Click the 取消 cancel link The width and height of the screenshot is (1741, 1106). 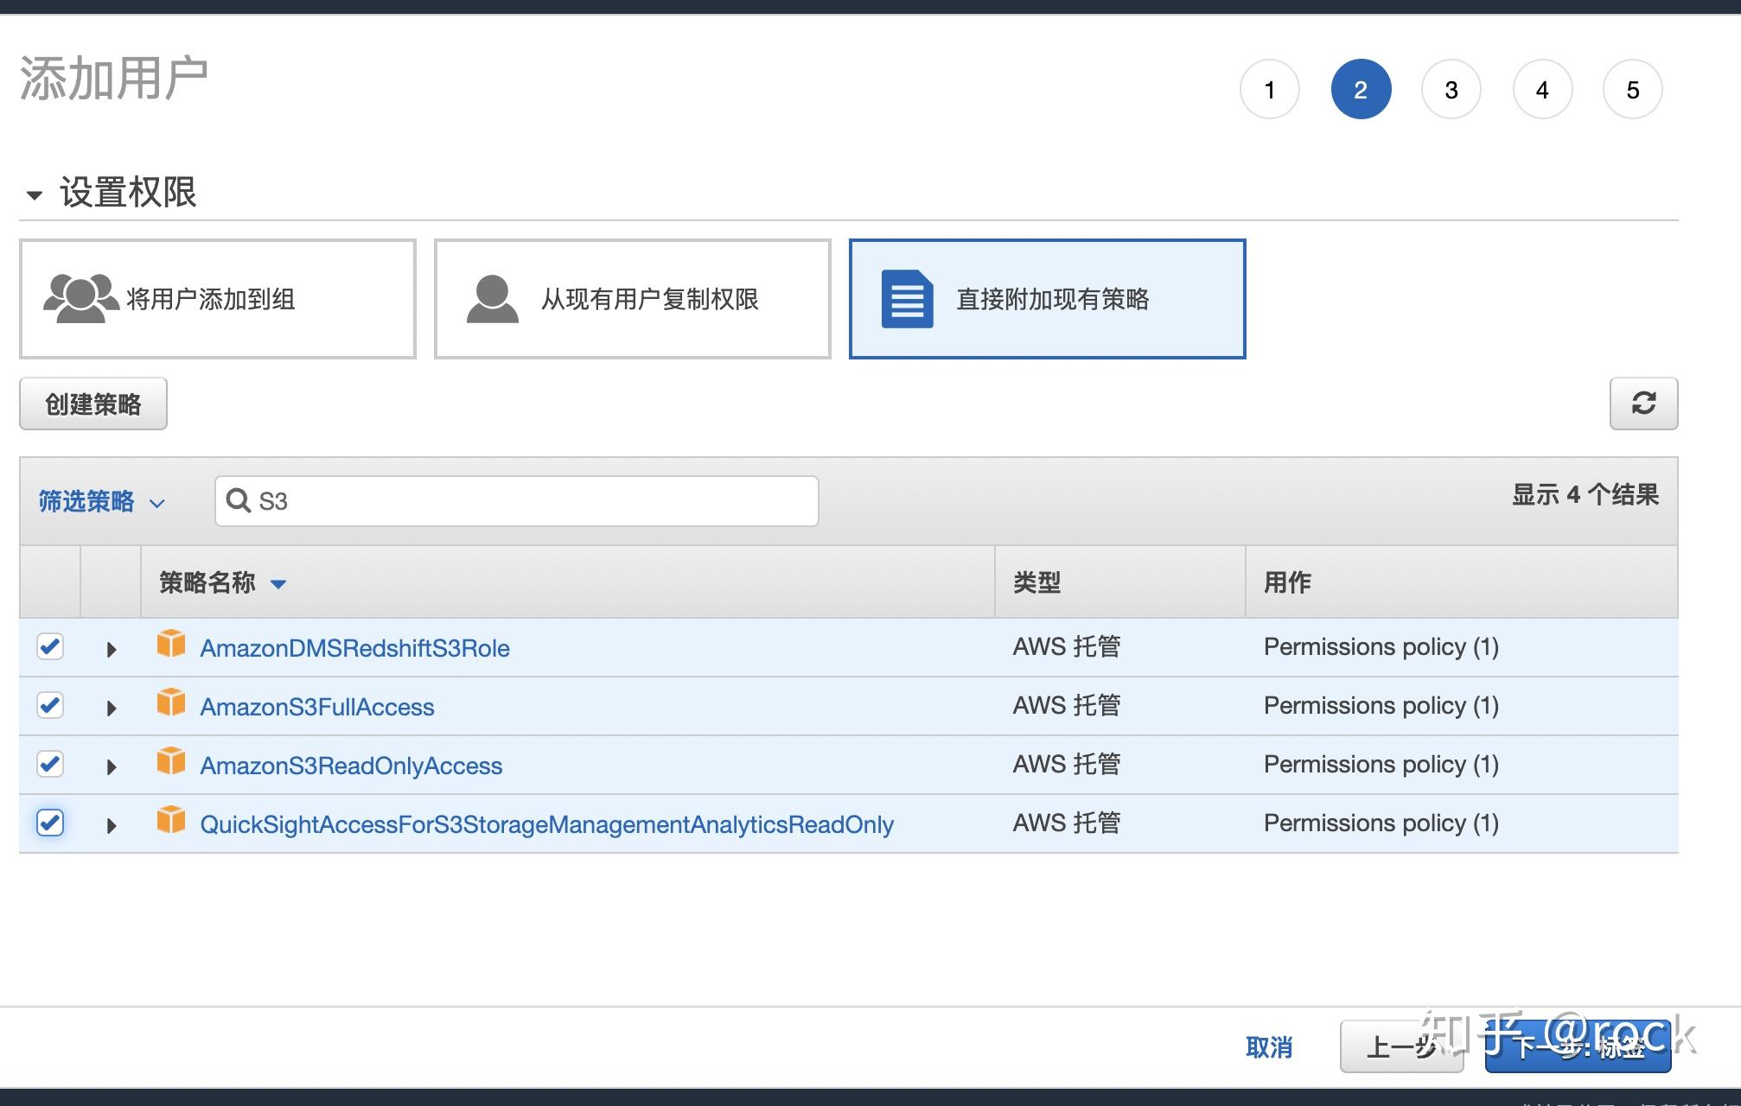(x=1268, y=1047)
